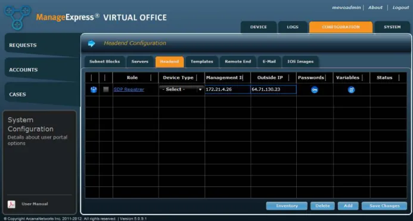Screen dimensions: 413x221
Task: Open the User Manual PDF icon
Action: click(x=11, y=204)
